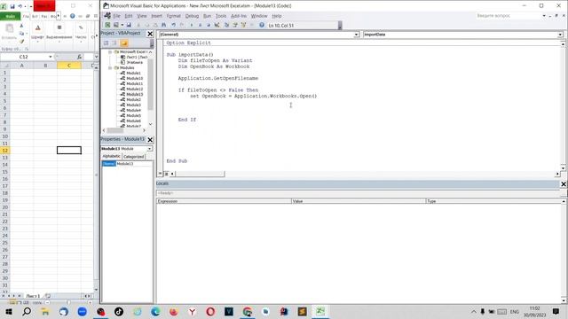The image size is (568, 319).
Task: Open notification center from taskbar
Action: pyautogui.click(x=556, y=311)
